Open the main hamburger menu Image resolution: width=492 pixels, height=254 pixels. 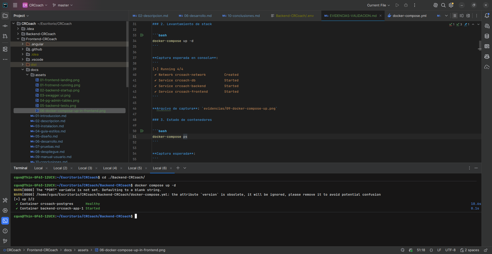point(15,5)
